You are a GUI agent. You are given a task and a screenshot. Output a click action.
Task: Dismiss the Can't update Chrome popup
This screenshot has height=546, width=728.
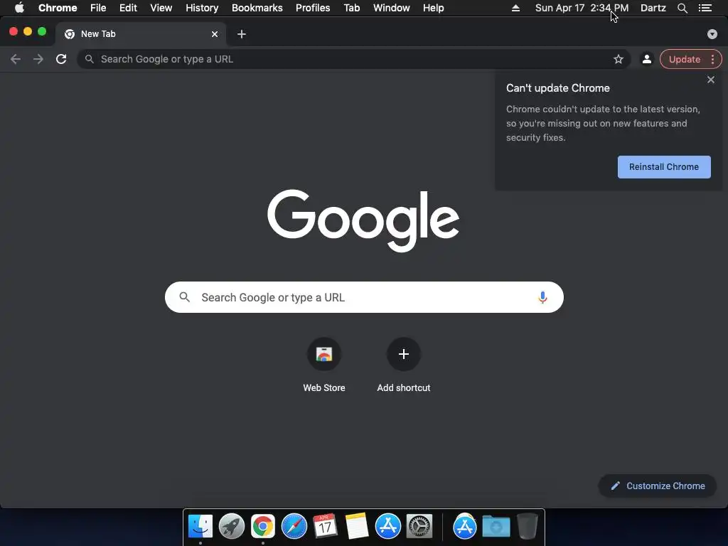(x=710, y=80)
